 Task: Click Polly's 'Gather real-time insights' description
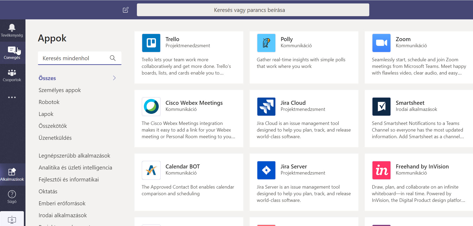click(x=301, y=63)
